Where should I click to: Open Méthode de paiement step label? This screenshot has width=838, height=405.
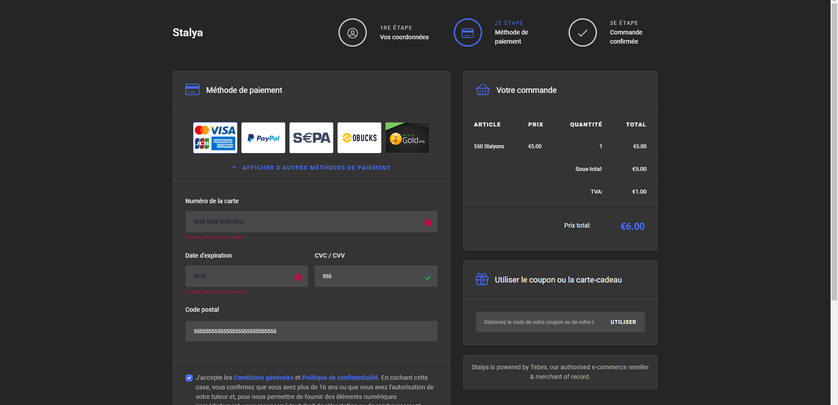pyautogui.click(x=511, y=37)
